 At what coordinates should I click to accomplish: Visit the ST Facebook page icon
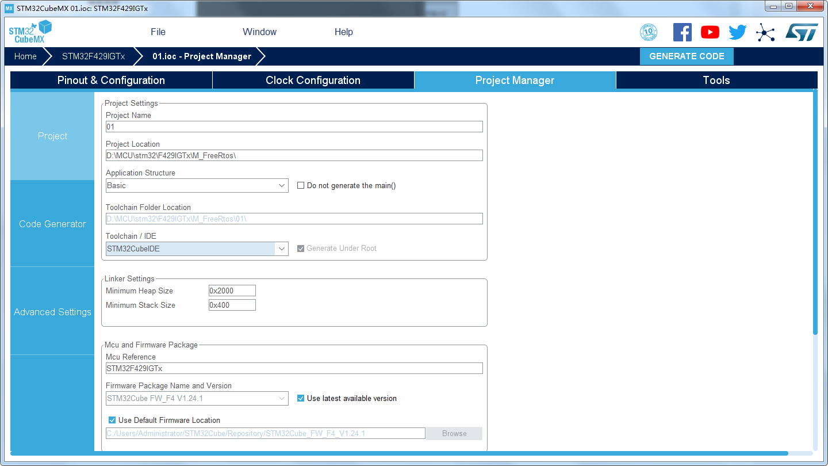(683, 32)
